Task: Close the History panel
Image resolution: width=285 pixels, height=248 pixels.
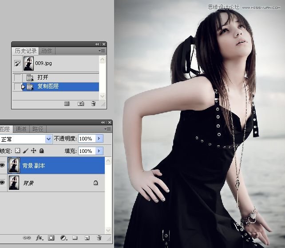Action: click(104, 44)
